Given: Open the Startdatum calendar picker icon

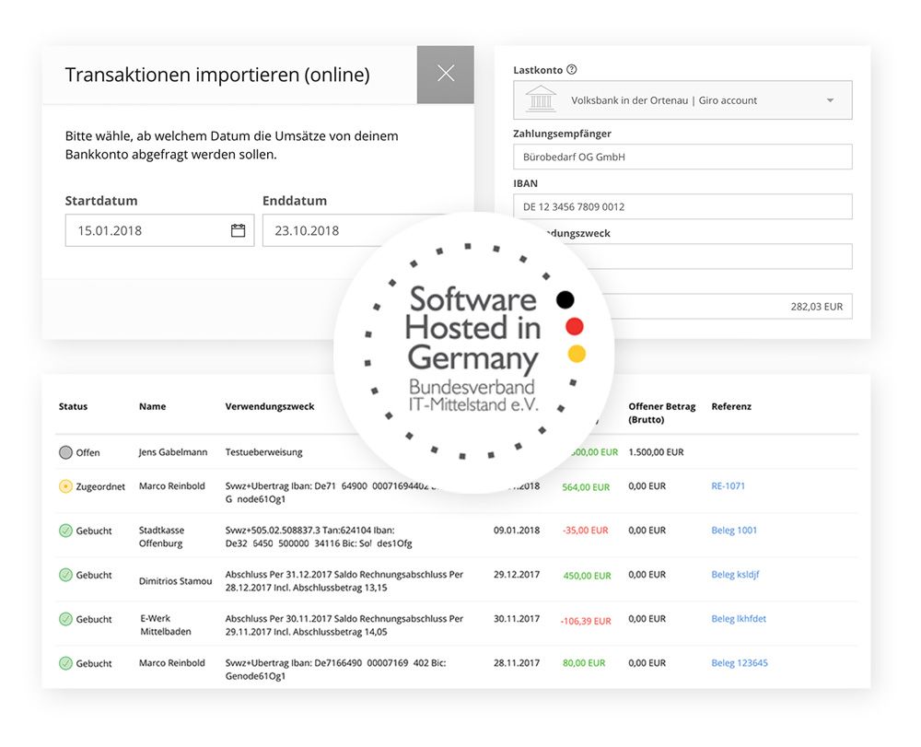Looking at the screenshot, I should (x=238, y=230).
